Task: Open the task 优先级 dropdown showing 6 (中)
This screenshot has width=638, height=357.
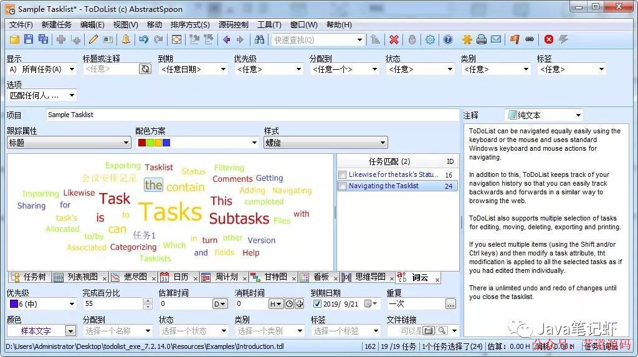Action: tap(42, 303)
